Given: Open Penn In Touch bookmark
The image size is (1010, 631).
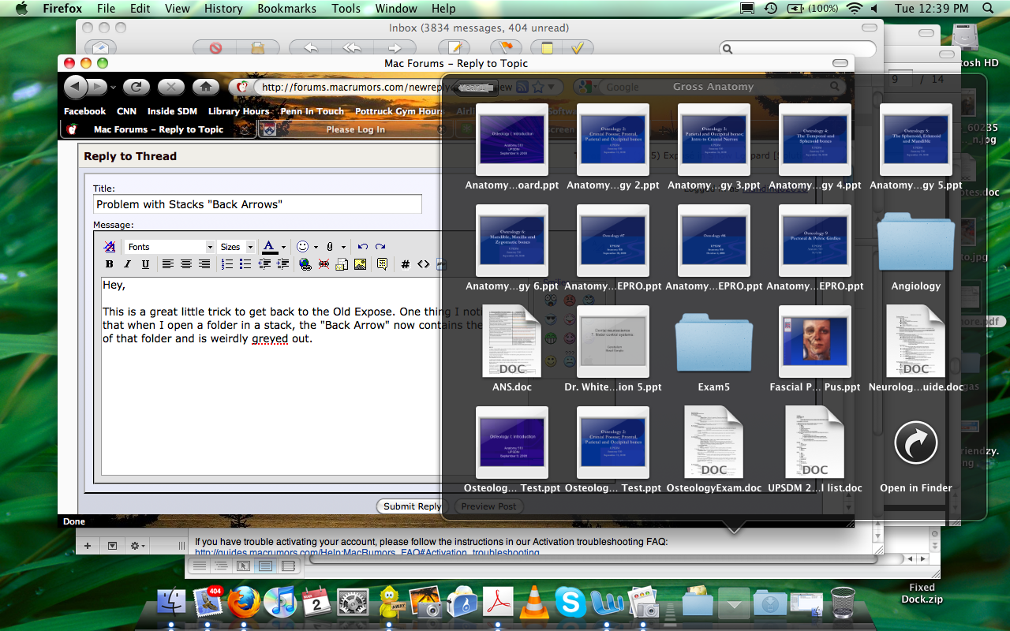Looking at the screenshot, I should click(x=312, y=111).
